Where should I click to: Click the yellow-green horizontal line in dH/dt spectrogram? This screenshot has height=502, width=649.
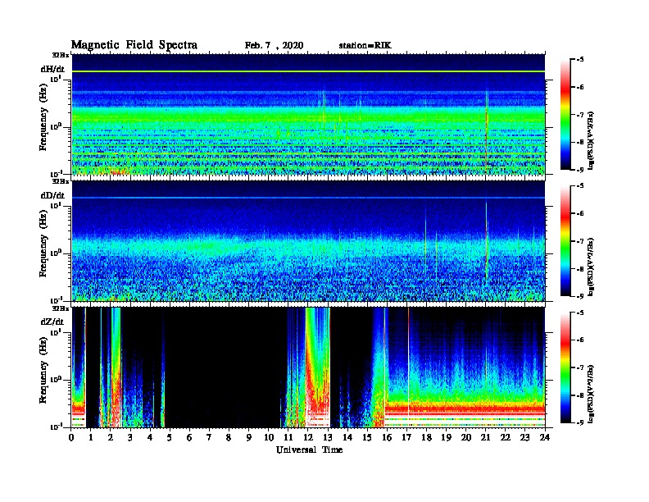click(x=308, y=71)
